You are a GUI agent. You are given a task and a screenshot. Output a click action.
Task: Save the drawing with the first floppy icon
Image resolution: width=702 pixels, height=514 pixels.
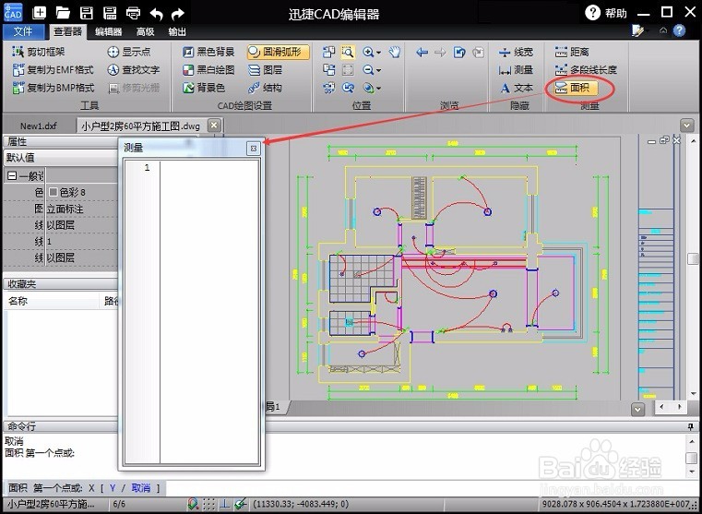(x=87, y=13)
